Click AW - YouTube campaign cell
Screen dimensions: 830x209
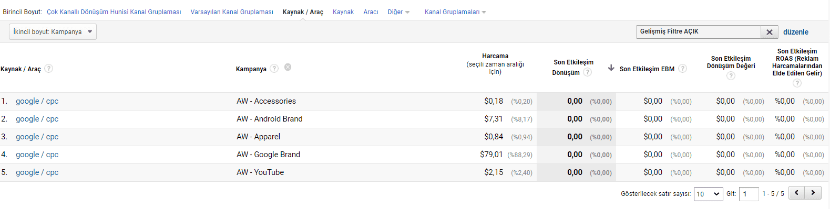coord(260,172)
